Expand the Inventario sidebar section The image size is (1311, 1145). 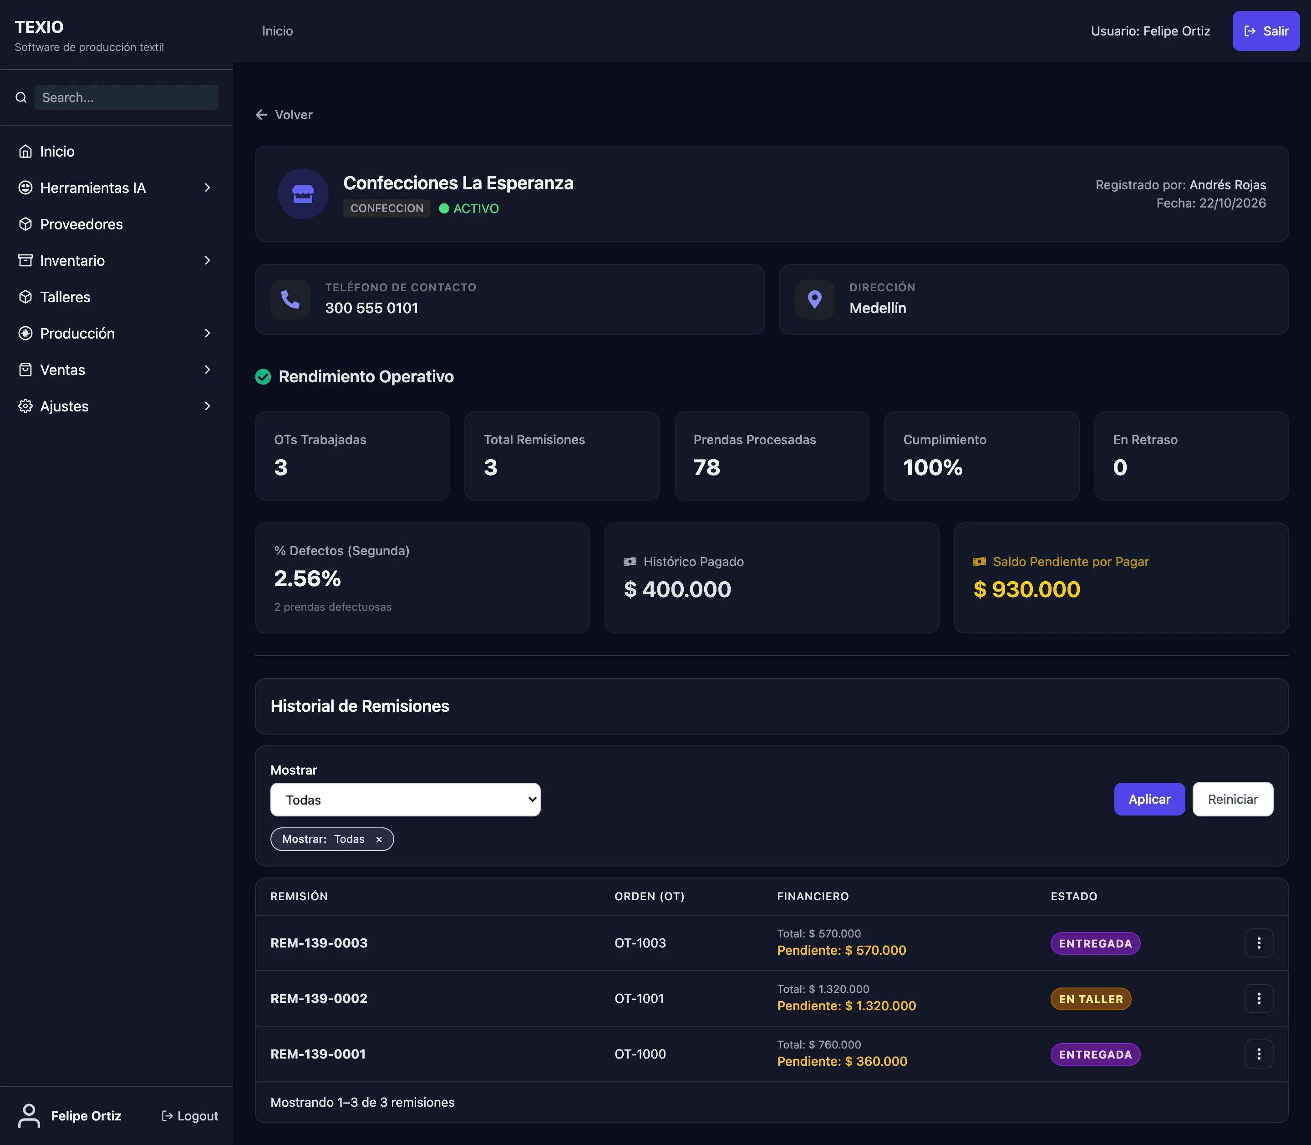tap(207, 261)
